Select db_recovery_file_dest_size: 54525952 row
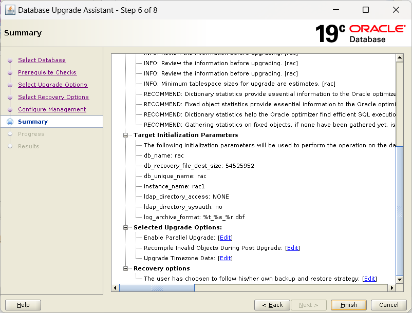 click(x=199, y=166)
